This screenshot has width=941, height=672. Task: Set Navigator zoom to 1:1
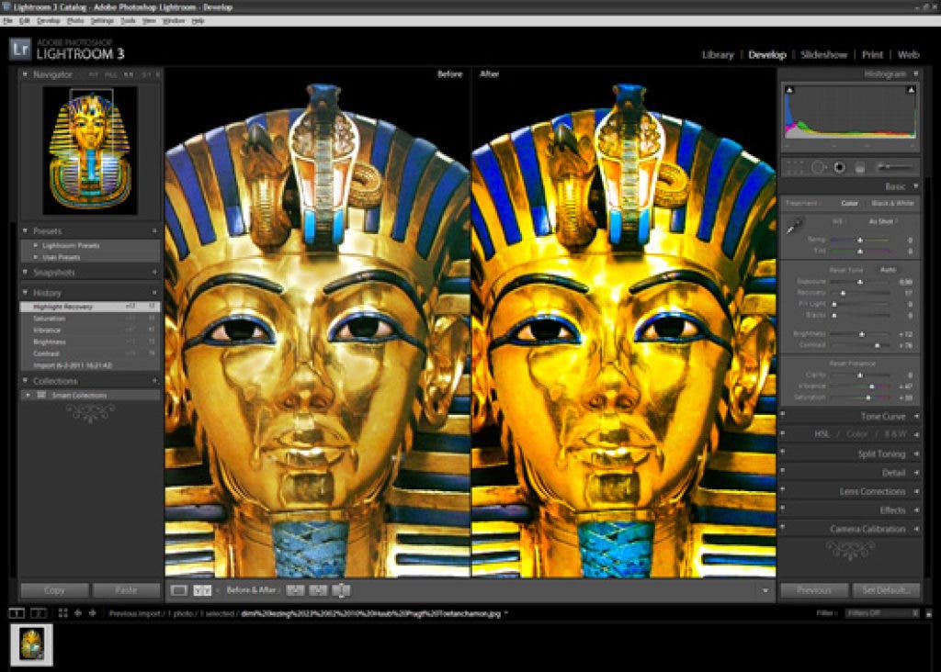129,75
